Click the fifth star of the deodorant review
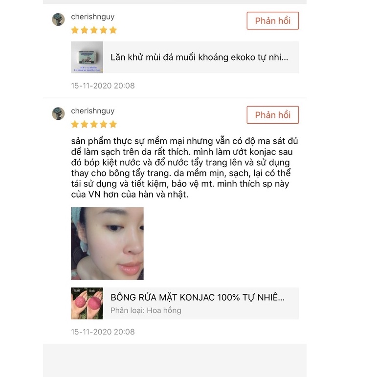This screenshot has height=377, width=377. (113, 30)
